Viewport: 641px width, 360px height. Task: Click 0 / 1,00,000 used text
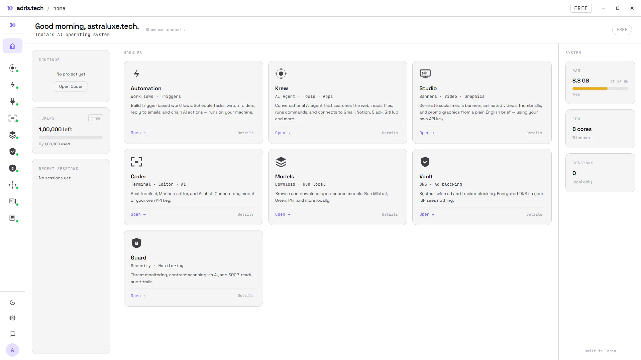pos(54,144)
